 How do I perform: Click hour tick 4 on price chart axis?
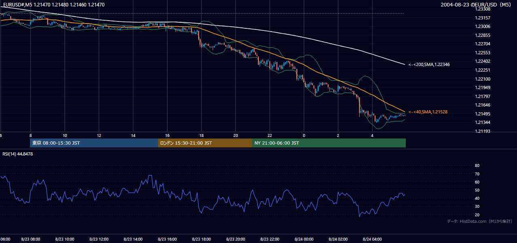click(372, 135)
